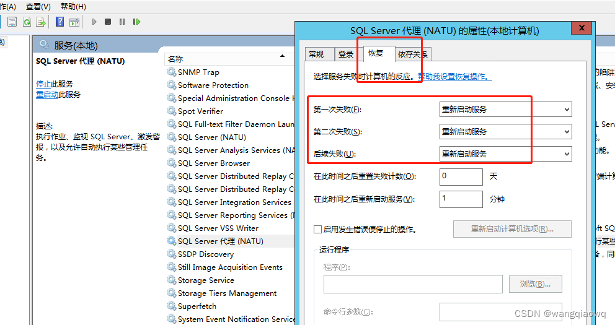Enable the 启用发生错误便停止的操作 checkbox
Screen dimensions: 615x325
tap(317, 230)
